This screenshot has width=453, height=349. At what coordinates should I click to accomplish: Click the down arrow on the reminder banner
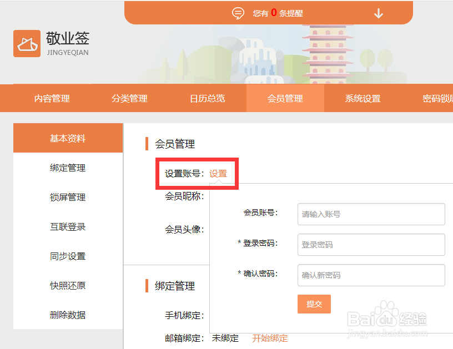379,13
